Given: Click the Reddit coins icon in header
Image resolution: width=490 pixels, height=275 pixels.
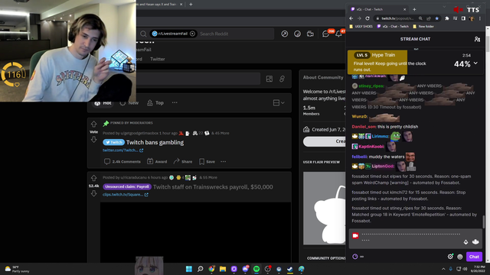Looking at the screenshot, I should click(x=297, y=34).
